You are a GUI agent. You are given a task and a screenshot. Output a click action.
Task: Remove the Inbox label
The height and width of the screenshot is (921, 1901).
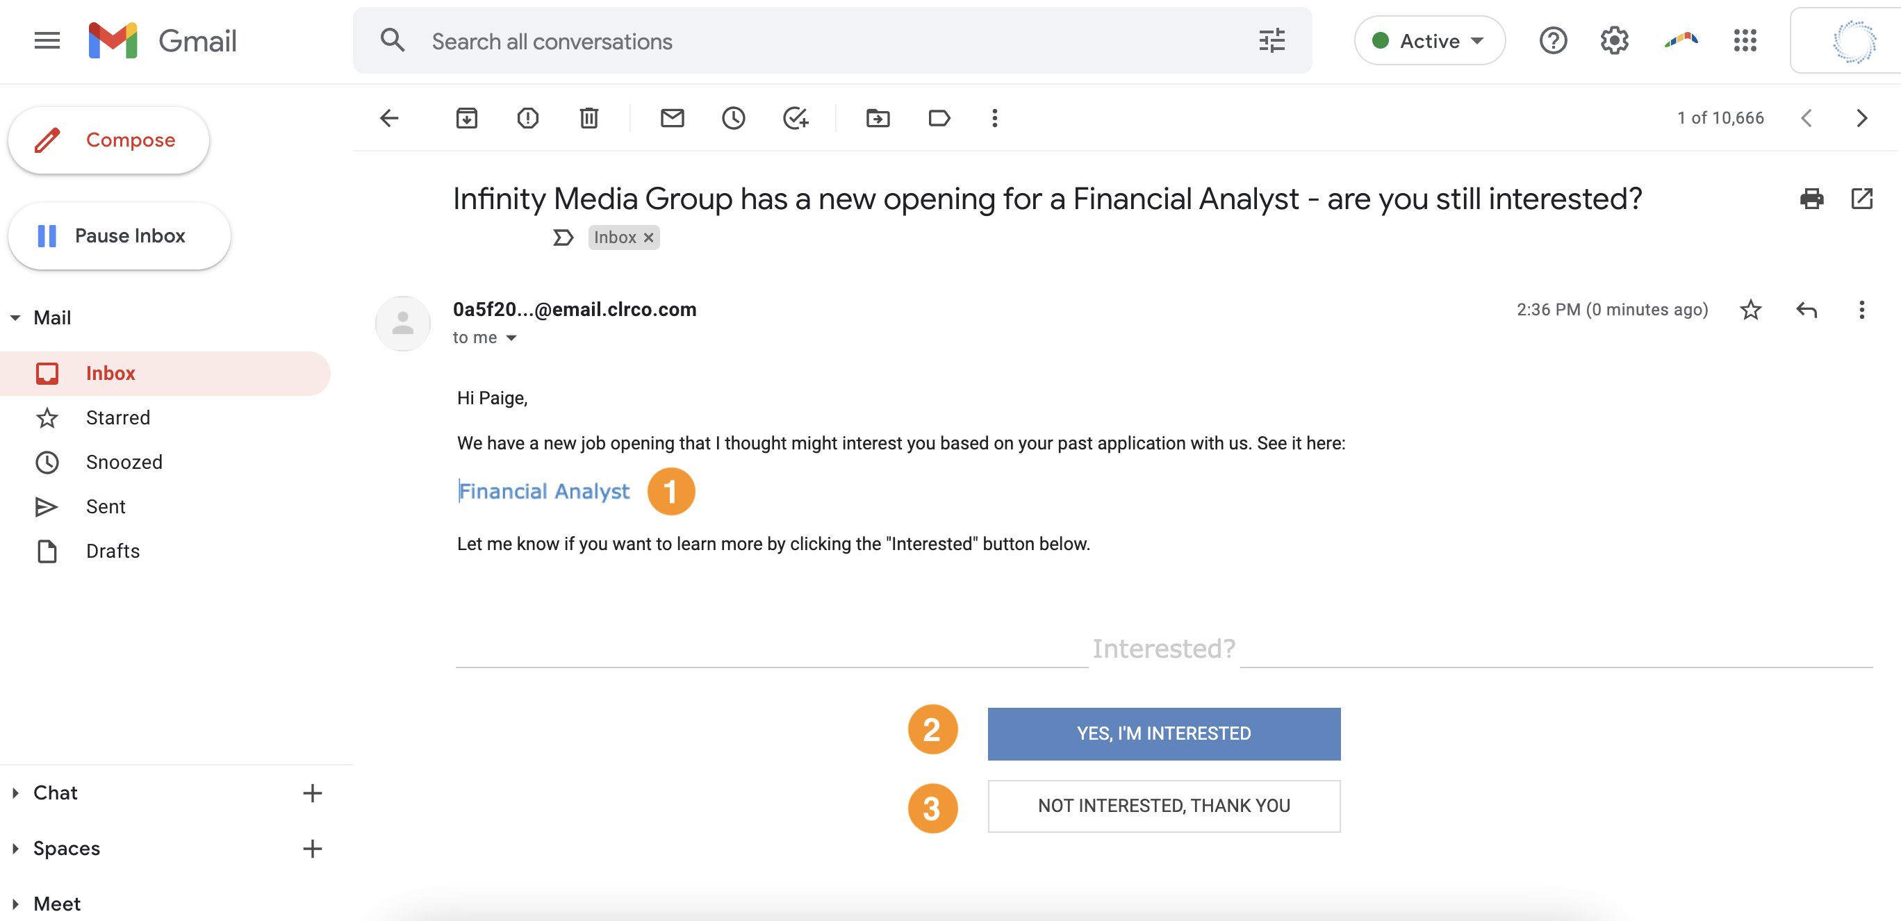click(x=648, y=238)
